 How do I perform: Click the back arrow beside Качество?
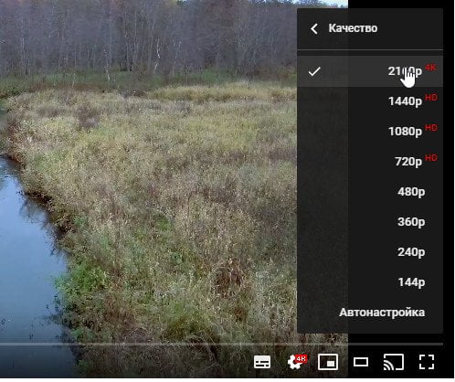click(x=314, y=29)
